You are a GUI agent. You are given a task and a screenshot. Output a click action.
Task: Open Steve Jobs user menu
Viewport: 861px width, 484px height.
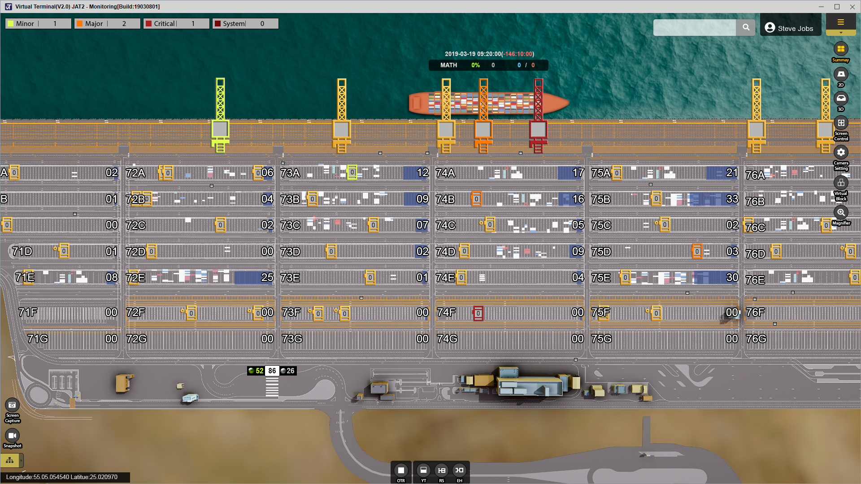point(790,28)
